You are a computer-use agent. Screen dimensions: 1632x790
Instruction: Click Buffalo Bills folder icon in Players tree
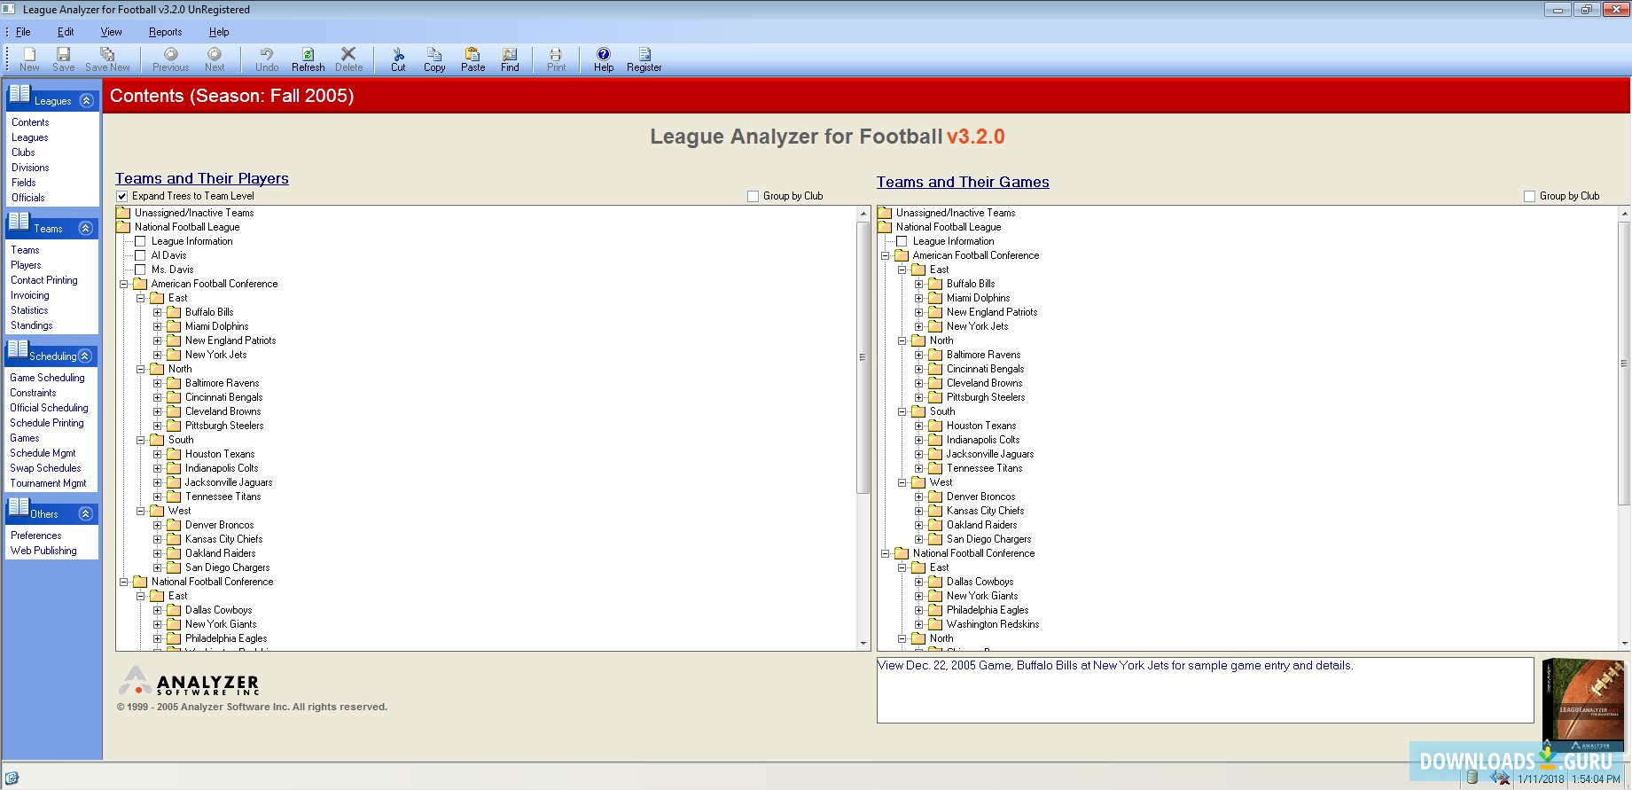174,312
